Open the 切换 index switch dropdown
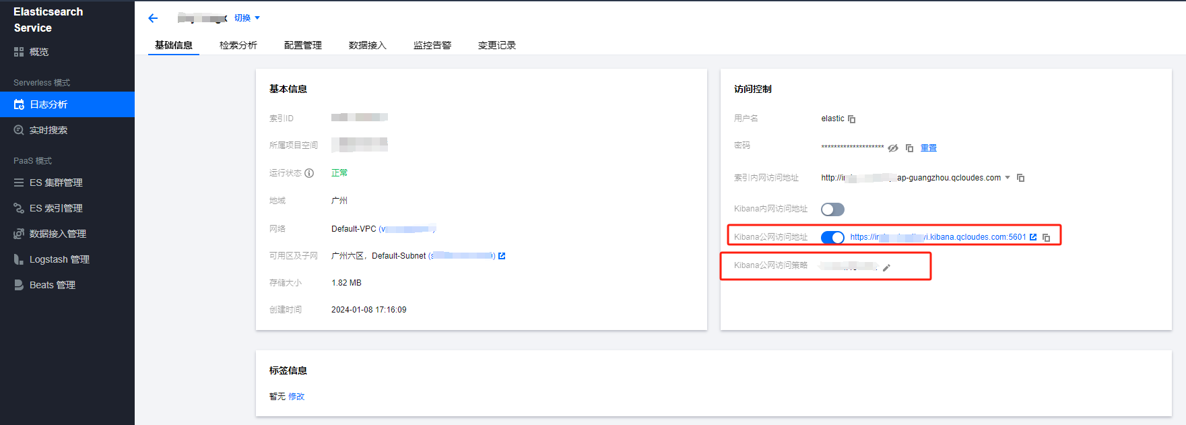1186x425 pixels. (x=246, y=18)
